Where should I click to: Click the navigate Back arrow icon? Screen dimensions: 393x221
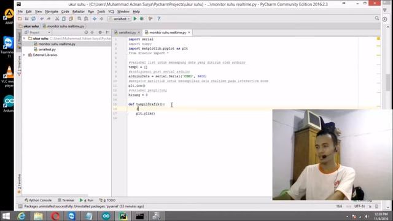(95, 19)
